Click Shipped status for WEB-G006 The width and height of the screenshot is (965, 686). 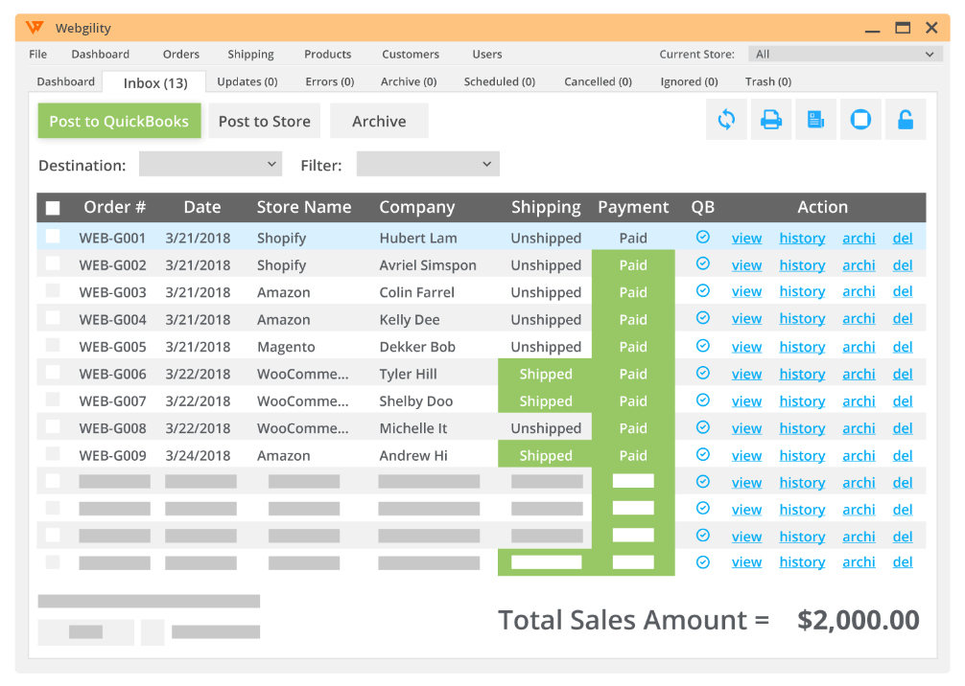pyautogui.click(x=545, y=374)
